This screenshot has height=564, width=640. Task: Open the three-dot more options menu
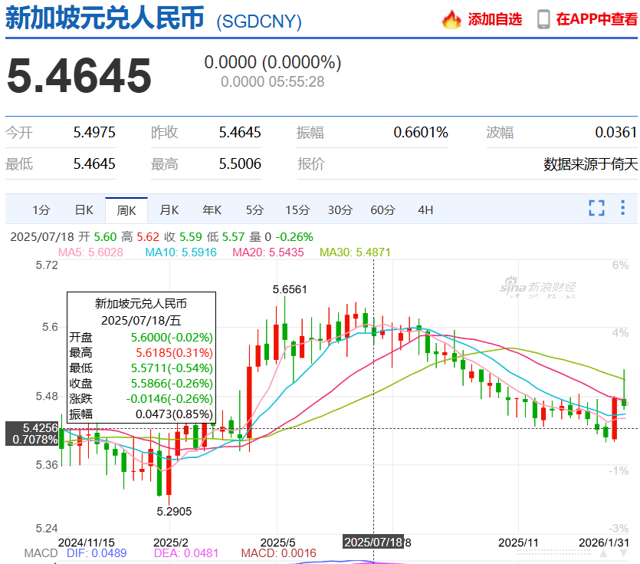click(x=622, y=208)
